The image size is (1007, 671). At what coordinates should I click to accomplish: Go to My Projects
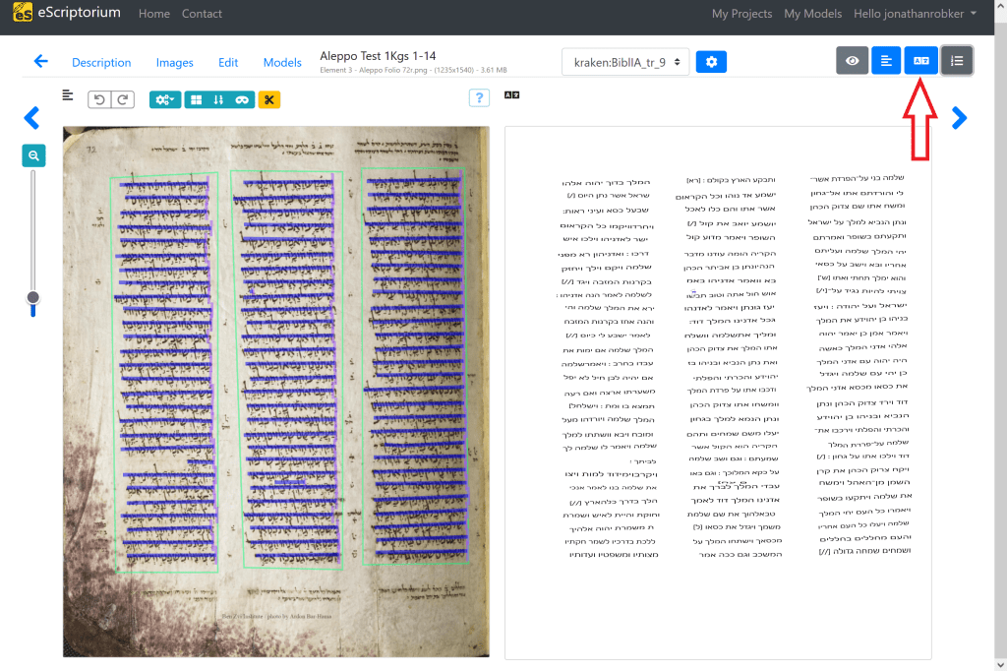[741, 14]
